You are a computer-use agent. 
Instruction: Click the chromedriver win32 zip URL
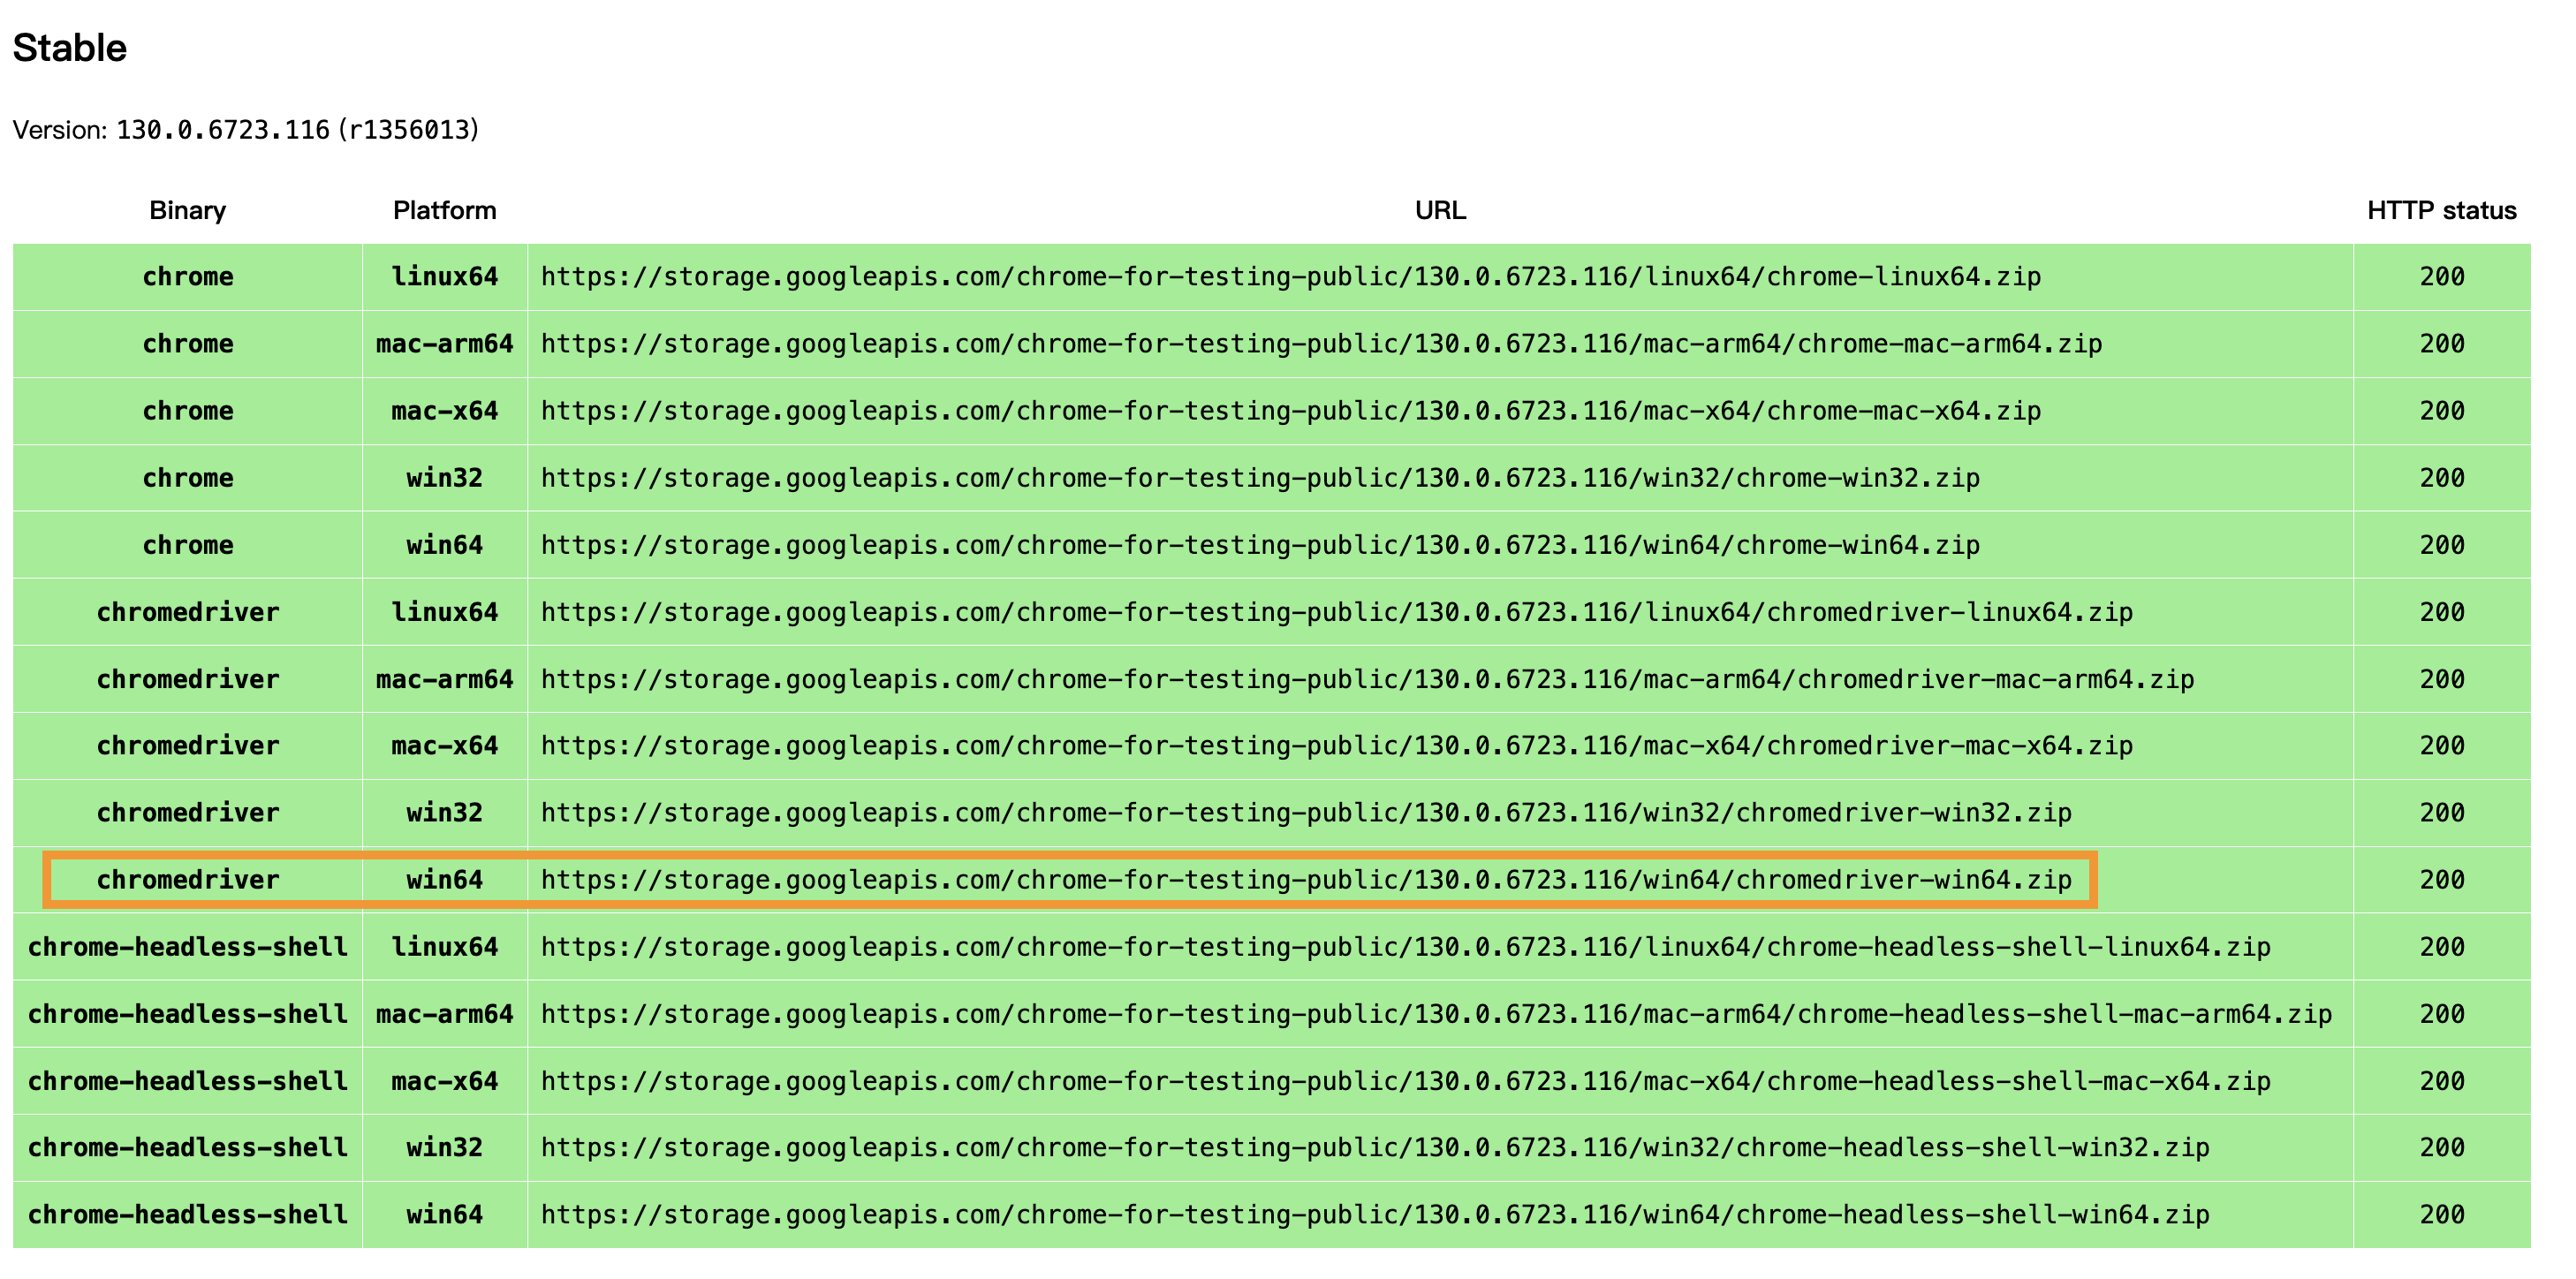pyautogui.click(x=1305, y=813)
